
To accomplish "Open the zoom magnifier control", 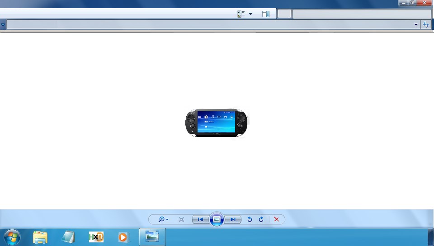I will pos(161,219).
